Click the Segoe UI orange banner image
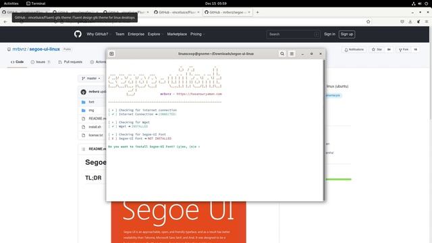 (x=178, y=222)
